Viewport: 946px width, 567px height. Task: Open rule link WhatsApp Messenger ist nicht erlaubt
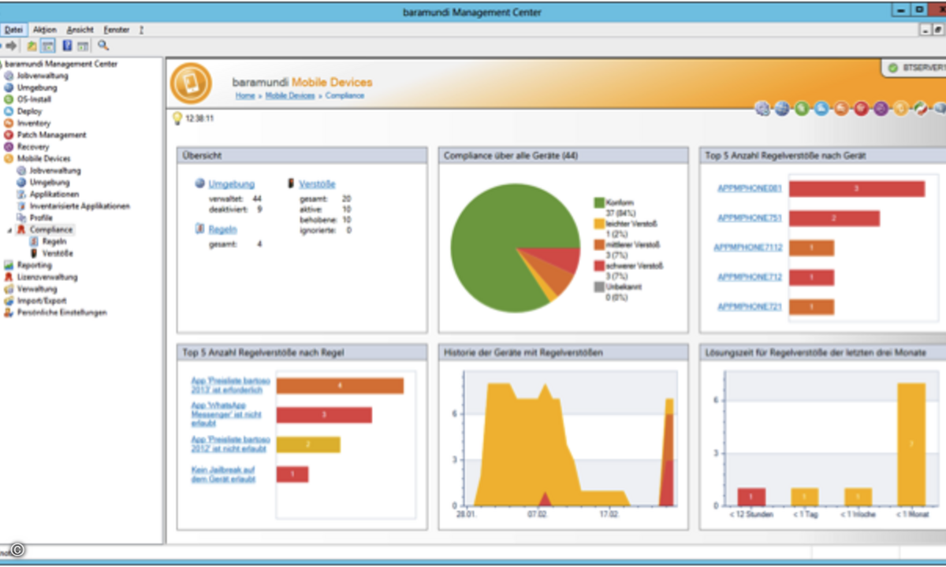coord(226,414)
